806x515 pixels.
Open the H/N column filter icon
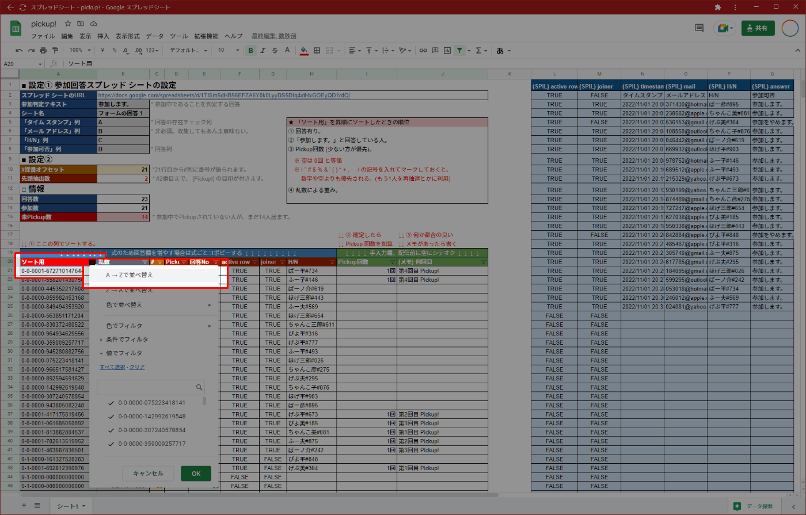(332, 262)
